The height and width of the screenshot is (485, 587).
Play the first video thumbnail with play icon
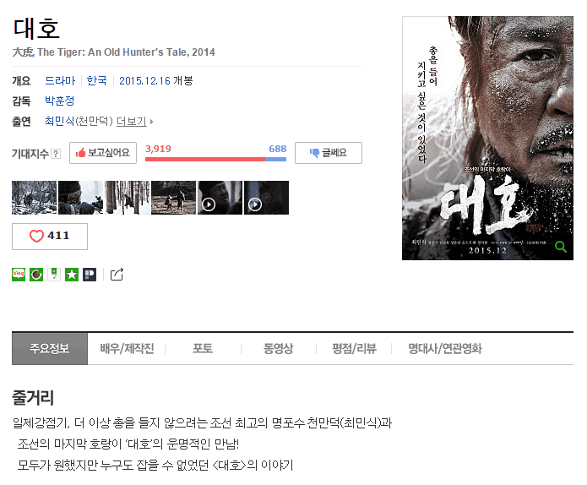point(220,198)
